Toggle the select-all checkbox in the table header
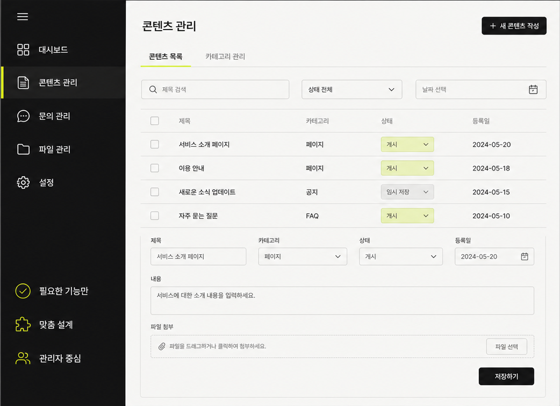Image resolution: width=560 pixels, height=406 pixels. (155, 121)
